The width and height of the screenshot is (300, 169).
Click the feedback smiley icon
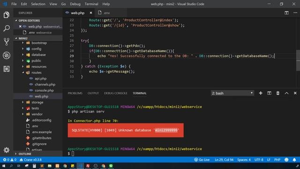286,160
